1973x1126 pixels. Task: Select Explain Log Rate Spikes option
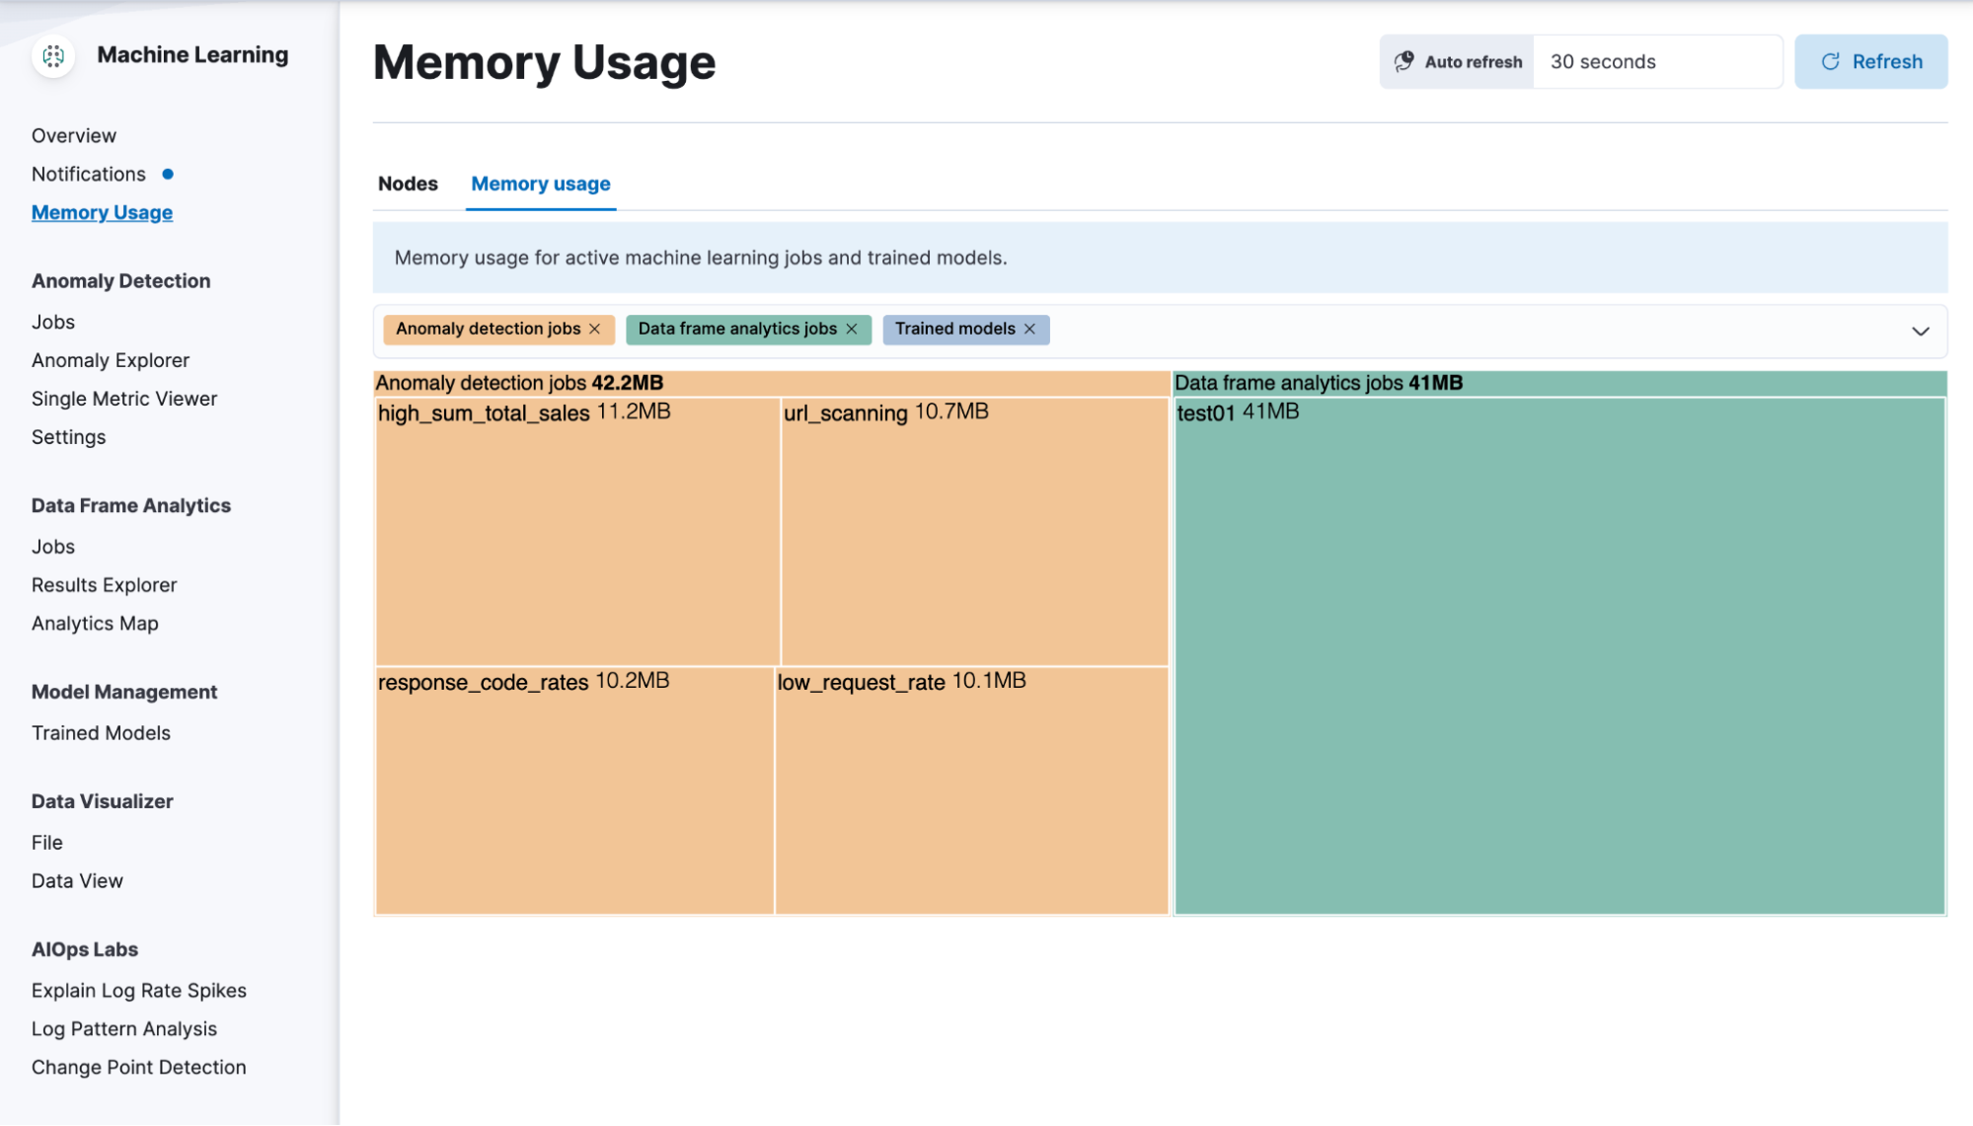point(138,989)
